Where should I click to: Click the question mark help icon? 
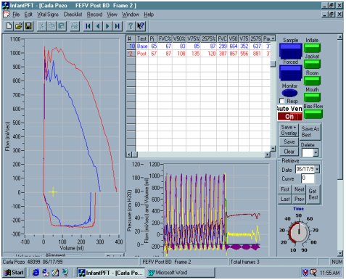[x=131, y=26]
